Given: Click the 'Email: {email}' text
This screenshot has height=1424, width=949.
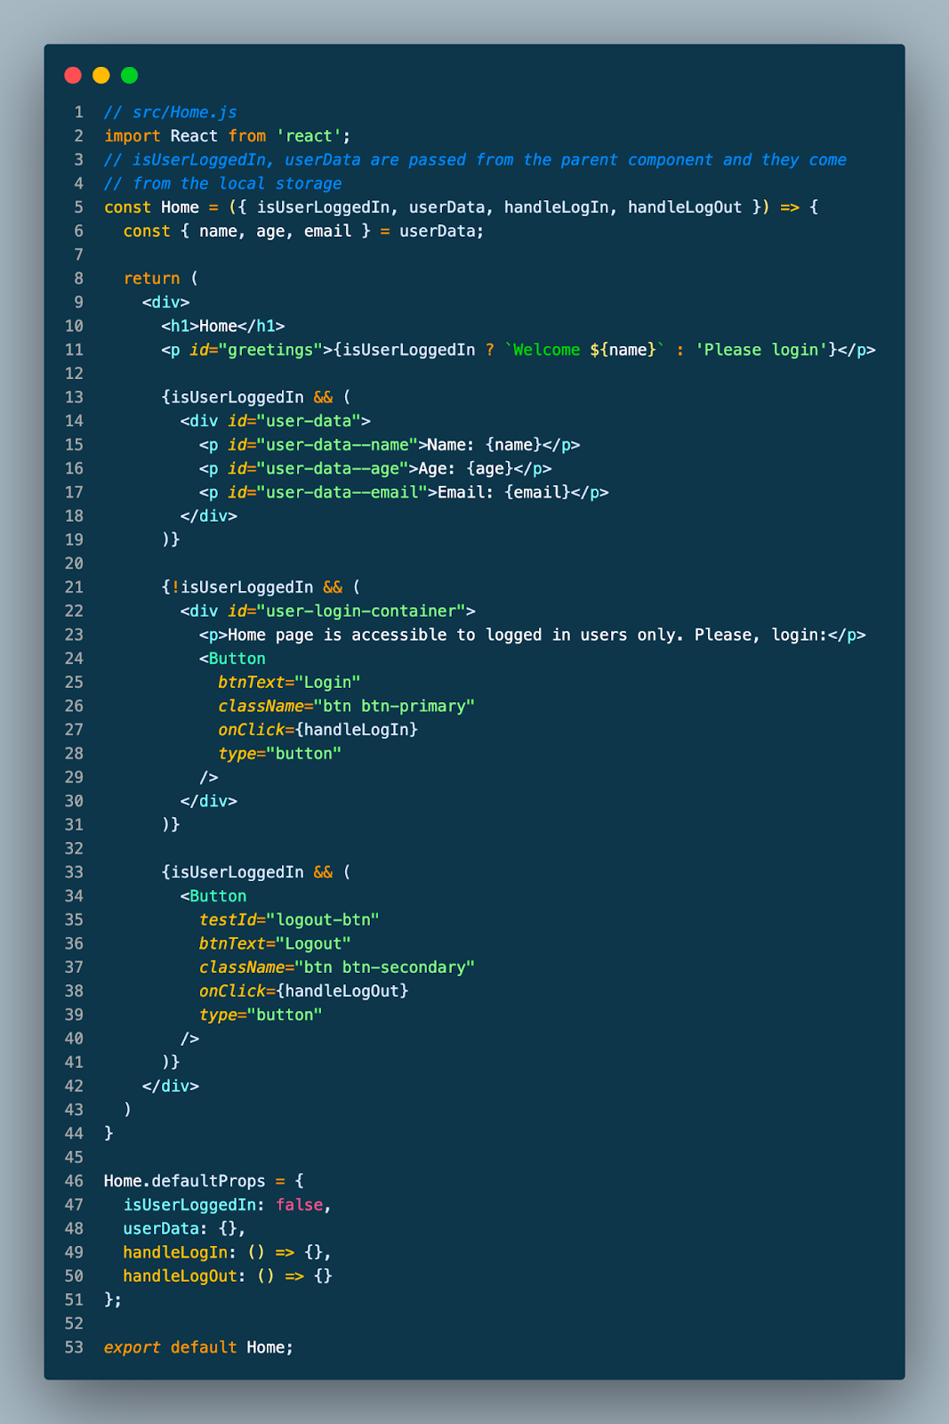Looking at the screenshot, I should [503, 492].
